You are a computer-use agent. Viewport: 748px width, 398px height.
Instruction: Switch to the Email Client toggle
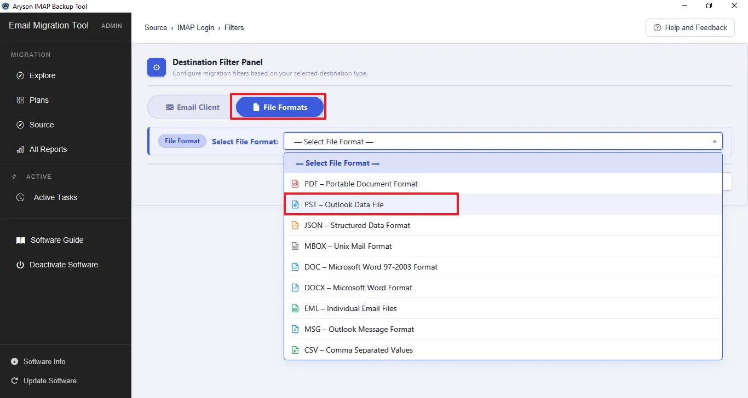(192, 107)
